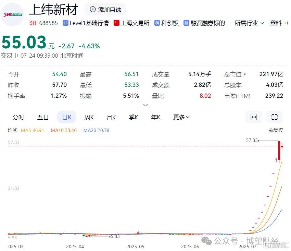The width and height of the screenshot is (291, 251).
Task: Select the 日K chart tab
Action: (67, 117)
